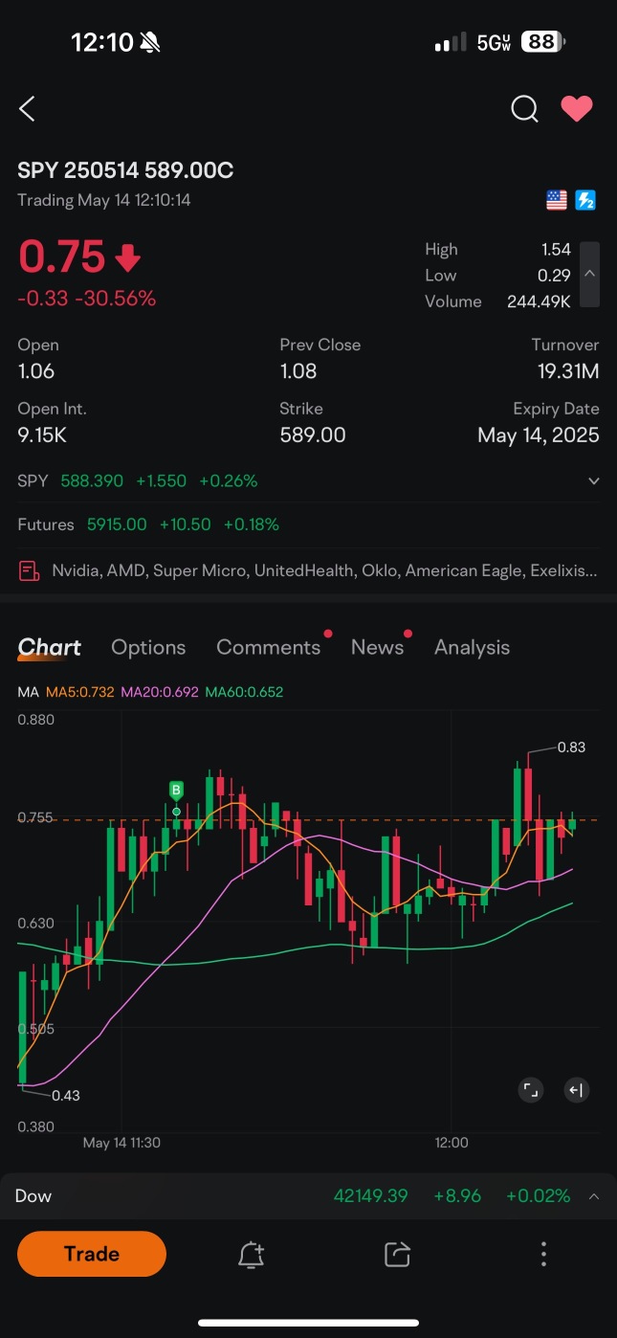Tap the US flag market icon
The width and height of the screenshot is (617, 1338).
click(x=557, y=200)
